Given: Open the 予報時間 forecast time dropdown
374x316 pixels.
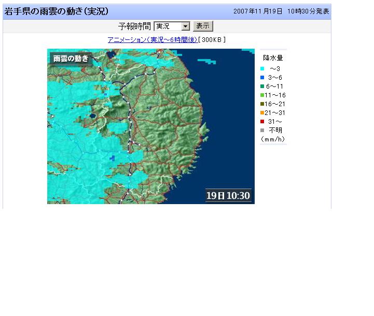Looking at the screenshot, I should click(x=172, y=26).
